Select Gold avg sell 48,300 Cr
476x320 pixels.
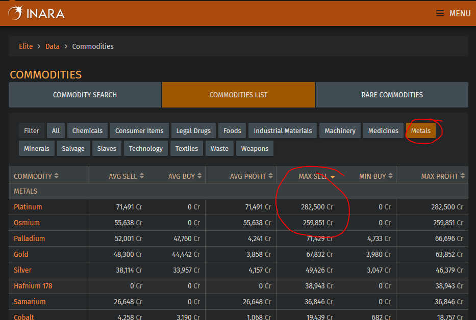pos(128,254)
